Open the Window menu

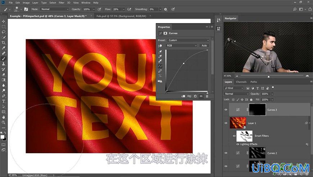pos(86,3)
